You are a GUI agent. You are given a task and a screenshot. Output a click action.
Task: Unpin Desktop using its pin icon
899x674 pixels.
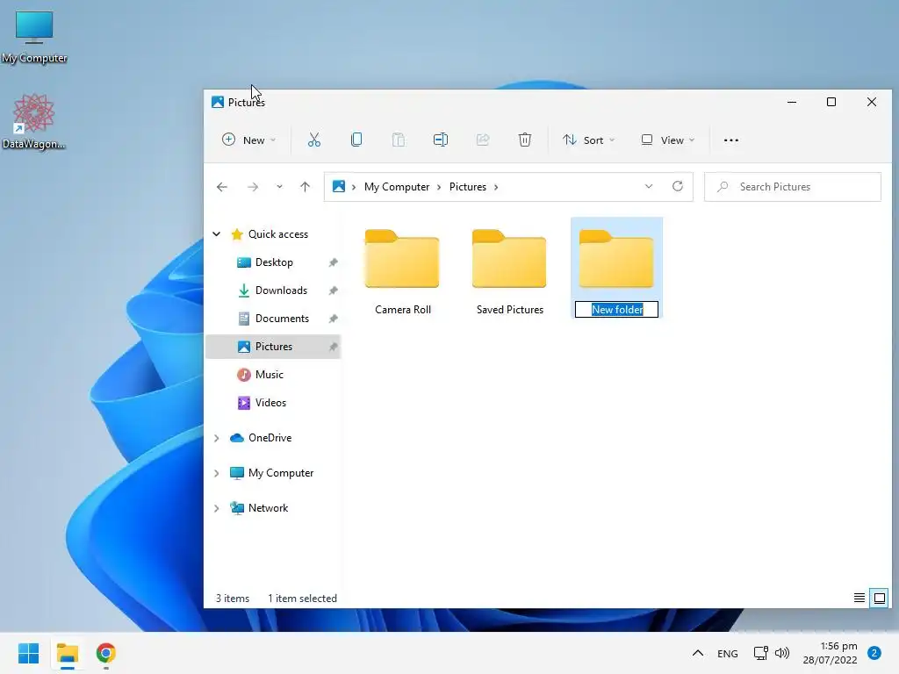click(333, 262)
